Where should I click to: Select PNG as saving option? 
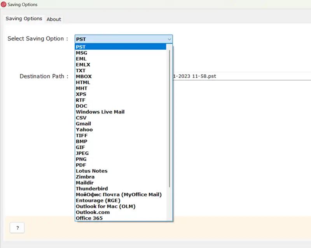[x=121, y=159]
